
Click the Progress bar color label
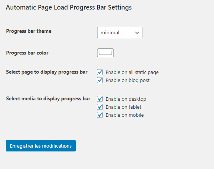[27, 53]
